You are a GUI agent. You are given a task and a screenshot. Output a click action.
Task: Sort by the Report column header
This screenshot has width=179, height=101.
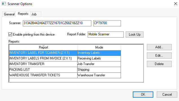point(43,47)
